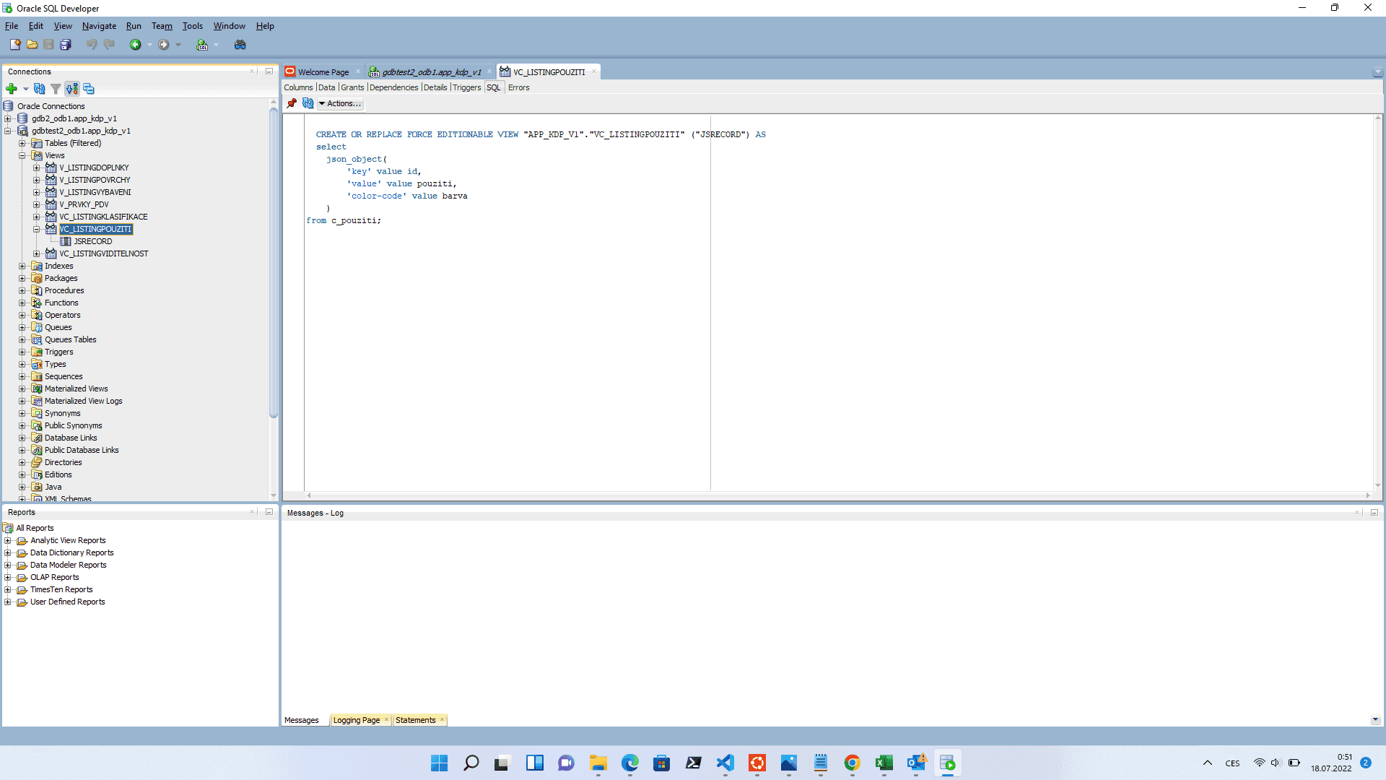Image resolution: width=1386 pixels, height=780 pixels.
Task: Click the Collapse All icon in Connections
Action: [x=89, y=89]
